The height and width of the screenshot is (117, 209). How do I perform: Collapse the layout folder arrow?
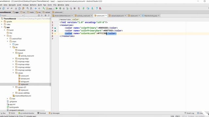(x=13, y=53)
